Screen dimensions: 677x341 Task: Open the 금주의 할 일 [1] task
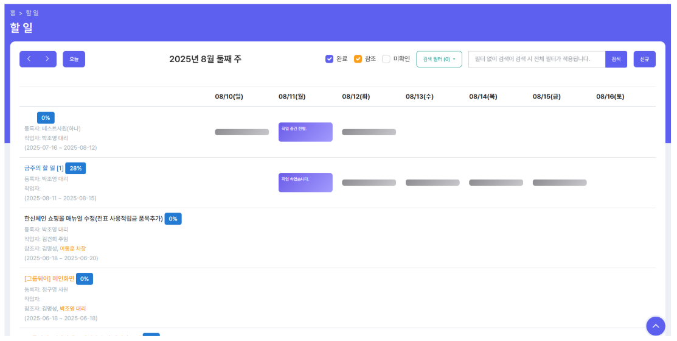pyautogui.click(x=44, y=168)
